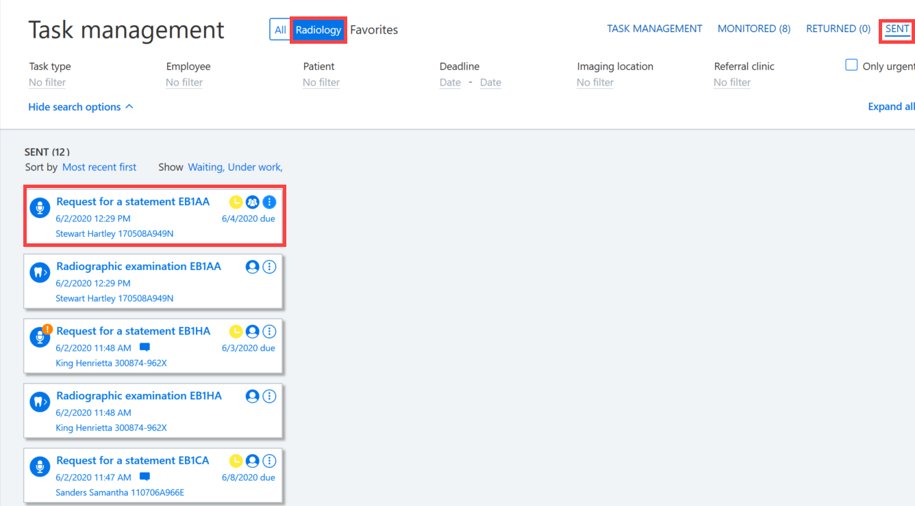Enable the Only urgent checkbox
The width and height of the screenshot is (915, 506).
tap(851, 66)
